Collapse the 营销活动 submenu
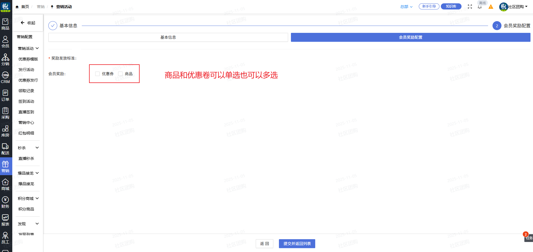This screenshot has height=252, width=533. tap(28, 48)
